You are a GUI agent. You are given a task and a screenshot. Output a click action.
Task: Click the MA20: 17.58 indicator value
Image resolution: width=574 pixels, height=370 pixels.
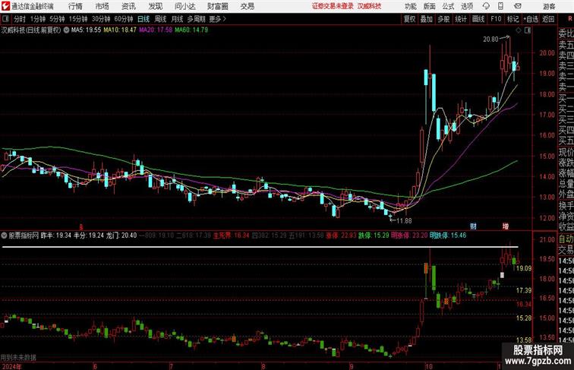click(x=156, y=30)
